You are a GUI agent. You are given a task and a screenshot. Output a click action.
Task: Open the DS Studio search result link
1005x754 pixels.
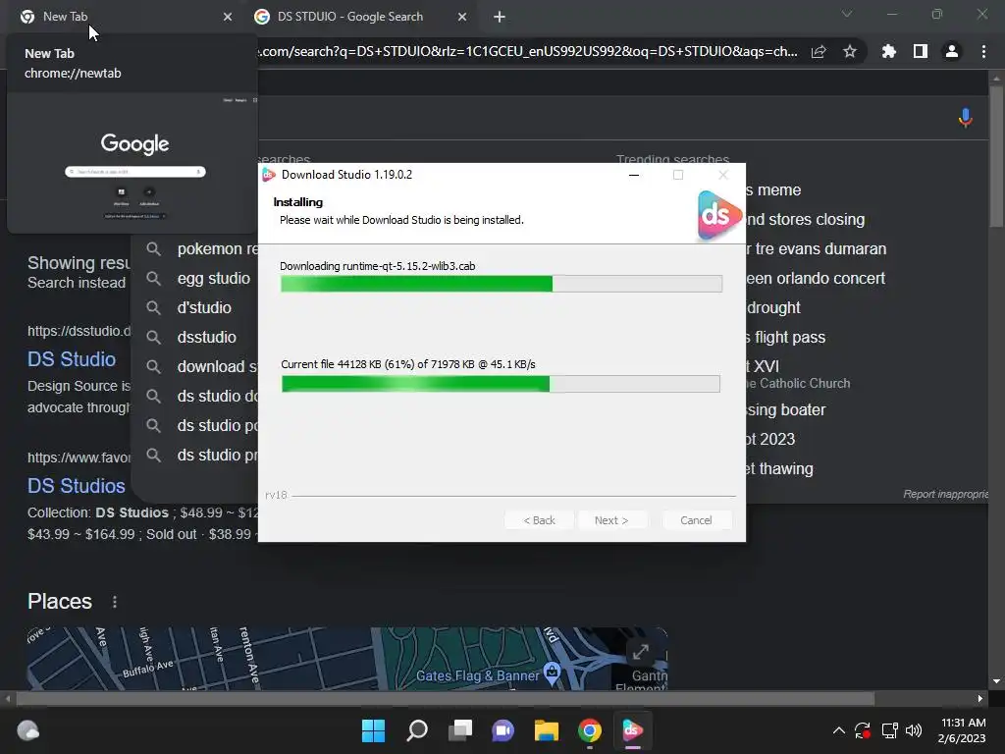click(72, 359)
